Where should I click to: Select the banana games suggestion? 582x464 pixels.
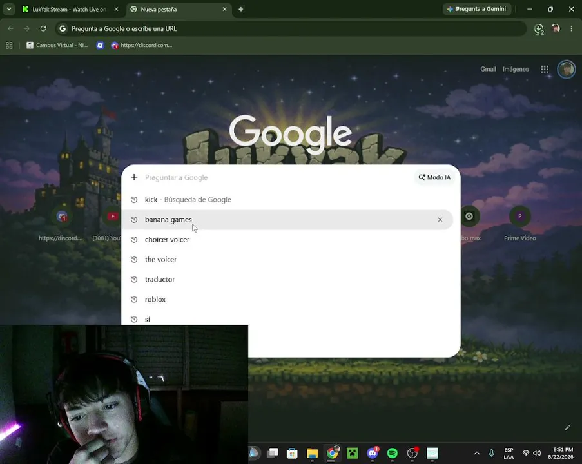(287, 220)
